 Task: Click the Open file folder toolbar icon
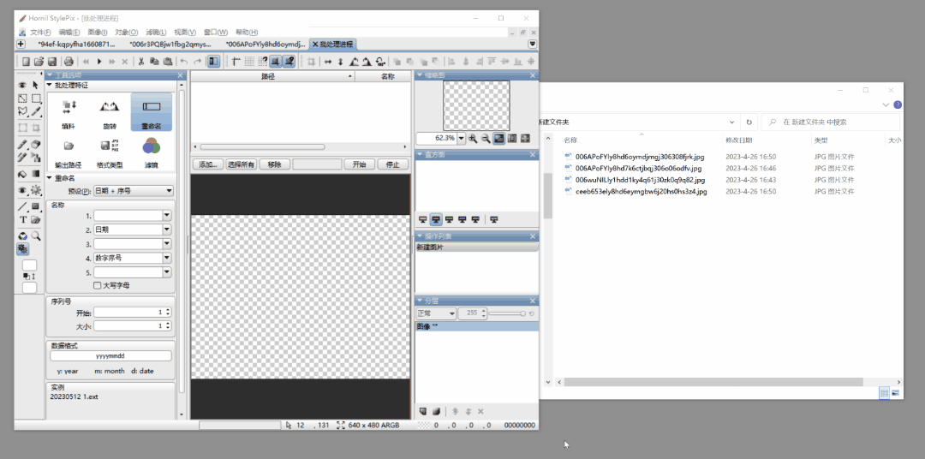39,62
